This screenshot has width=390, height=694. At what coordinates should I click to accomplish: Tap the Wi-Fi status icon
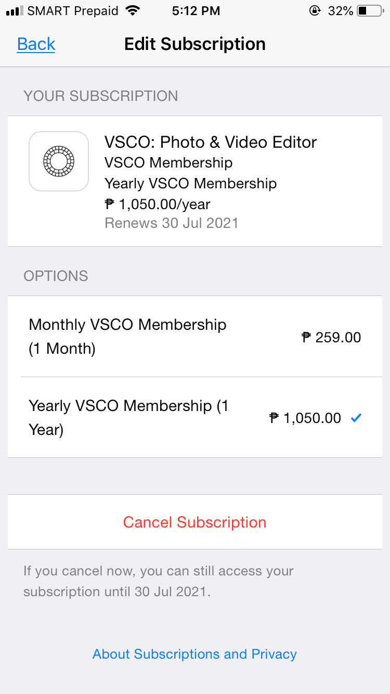(134, 11)
